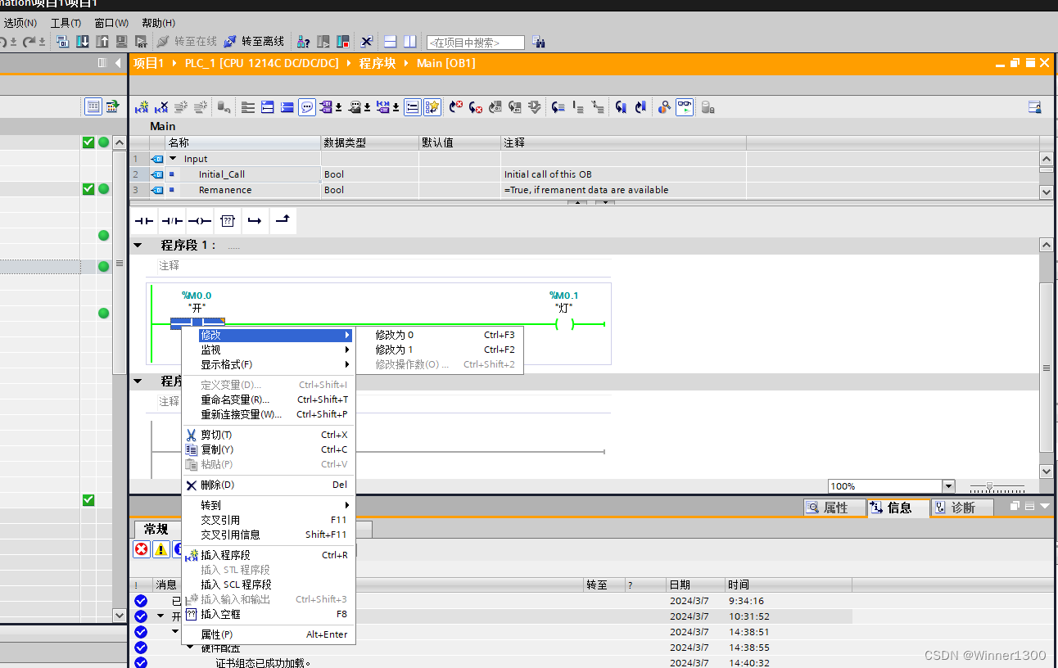1058x668 pixels.
Task: Click the normally open contact icon
Action: point(144,221)
